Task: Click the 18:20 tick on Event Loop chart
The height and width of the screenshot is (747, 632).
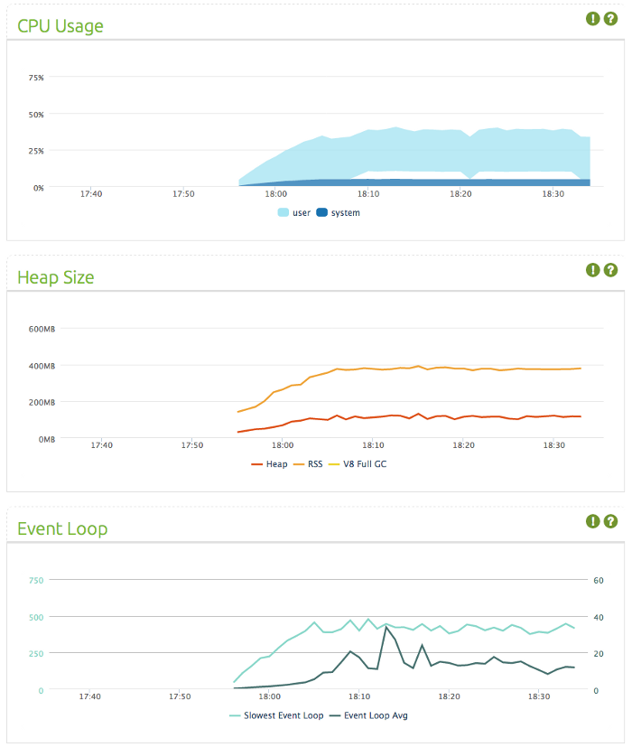Action: 449,696
